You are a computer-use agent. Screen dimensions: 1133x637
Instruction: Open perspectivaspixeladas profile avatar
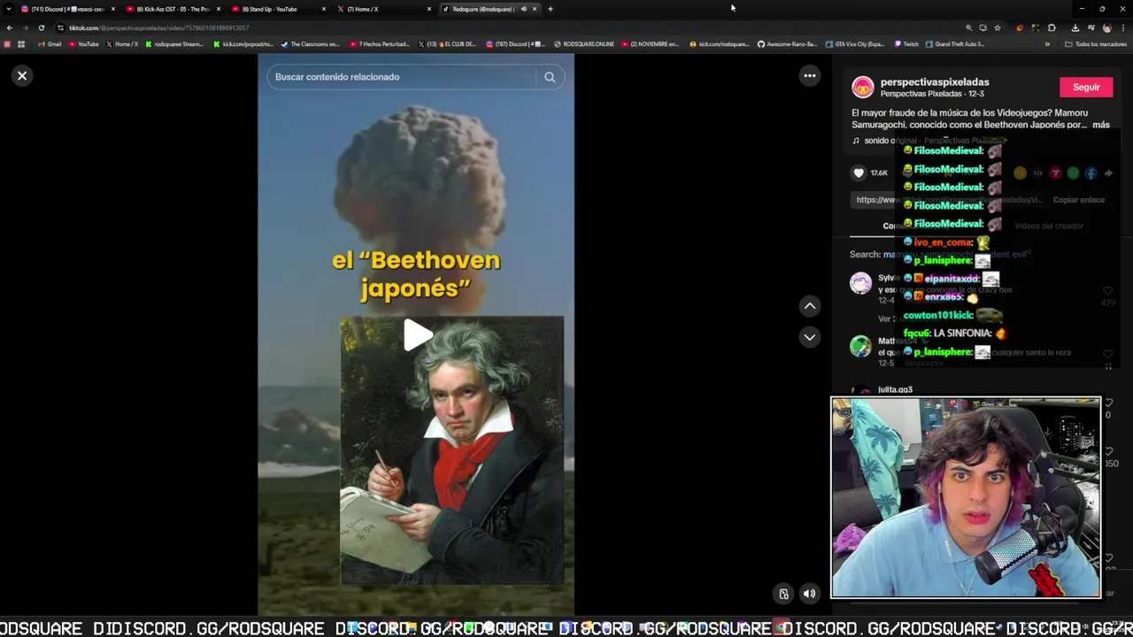coord(862,87)
